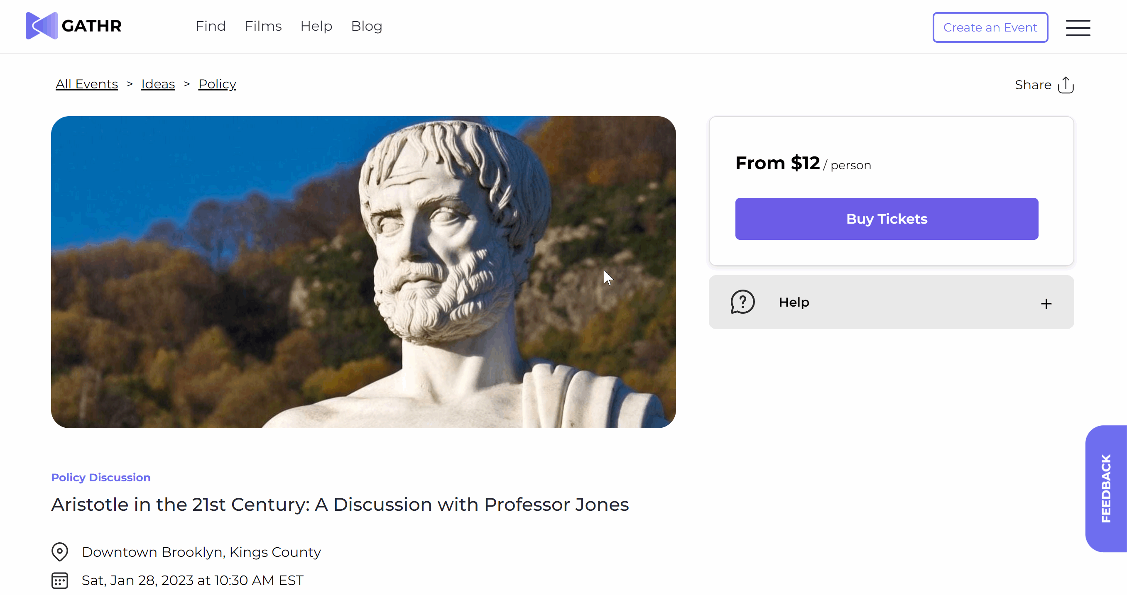Click the hamburger menu icon
The height and width of the screenshot is (595, 1127).
[x=1078, y=27]
